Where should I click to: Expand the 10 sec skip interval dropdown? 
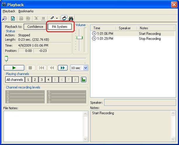coord(86,68)
